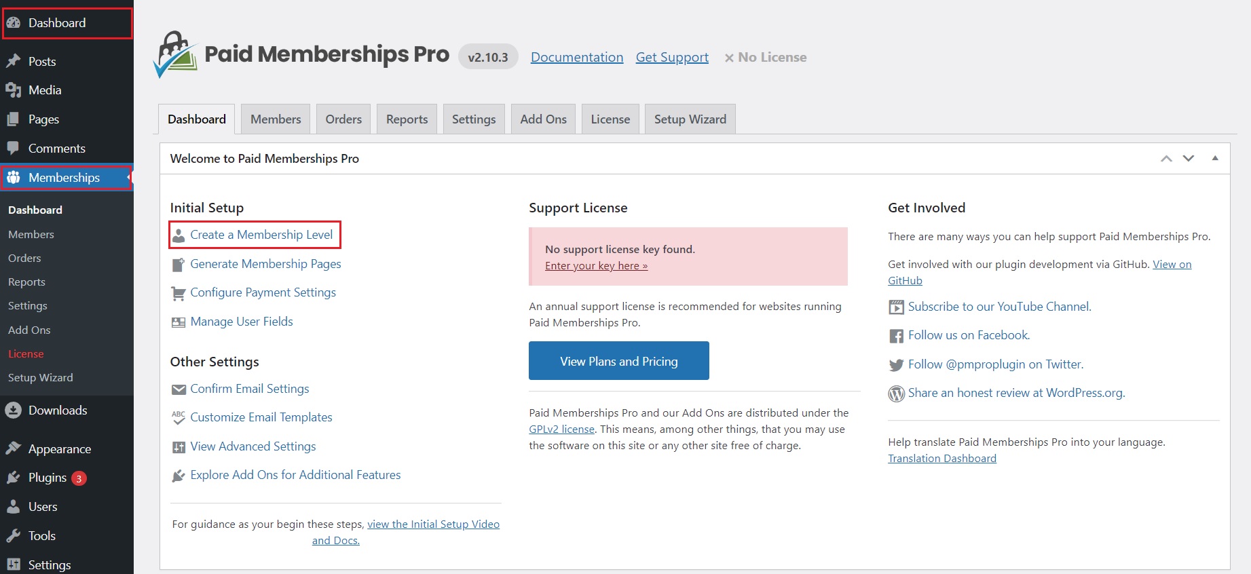Click the Twitter bird icon
Viewport: 1251px width, 574px height.
click(896, 365)
